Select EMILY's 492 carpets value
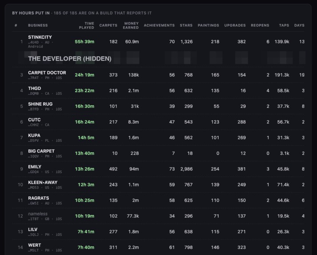 [x=113, y=169]
